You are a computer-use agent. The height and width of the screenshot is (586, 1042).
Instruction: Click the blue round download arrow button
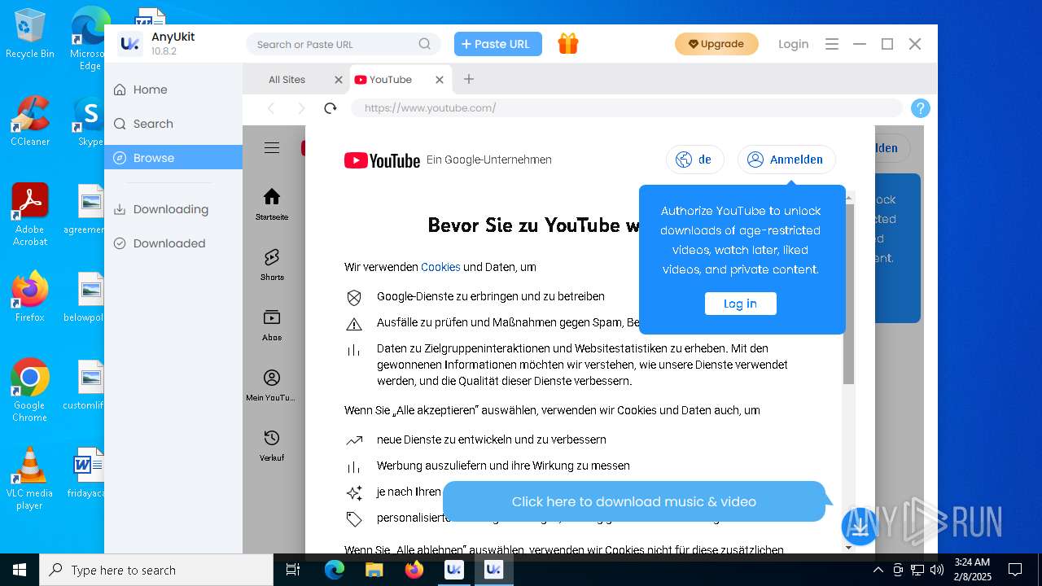click(860, 527)
